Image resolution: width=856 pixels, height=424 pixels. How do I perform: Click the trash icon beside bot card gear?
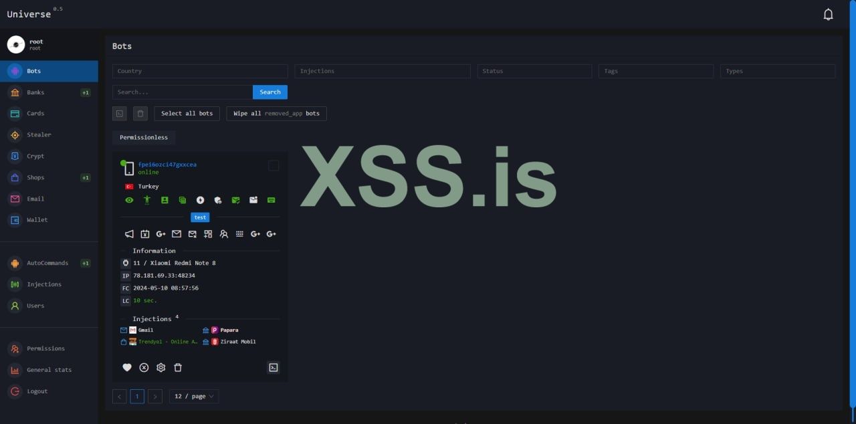coord(178,368)
